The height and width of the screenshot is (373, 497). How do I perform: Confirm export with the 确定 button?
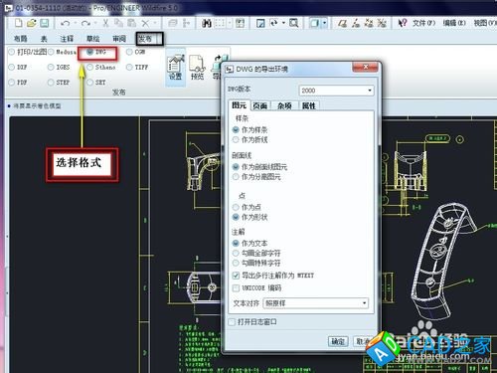tap(338, 341)
